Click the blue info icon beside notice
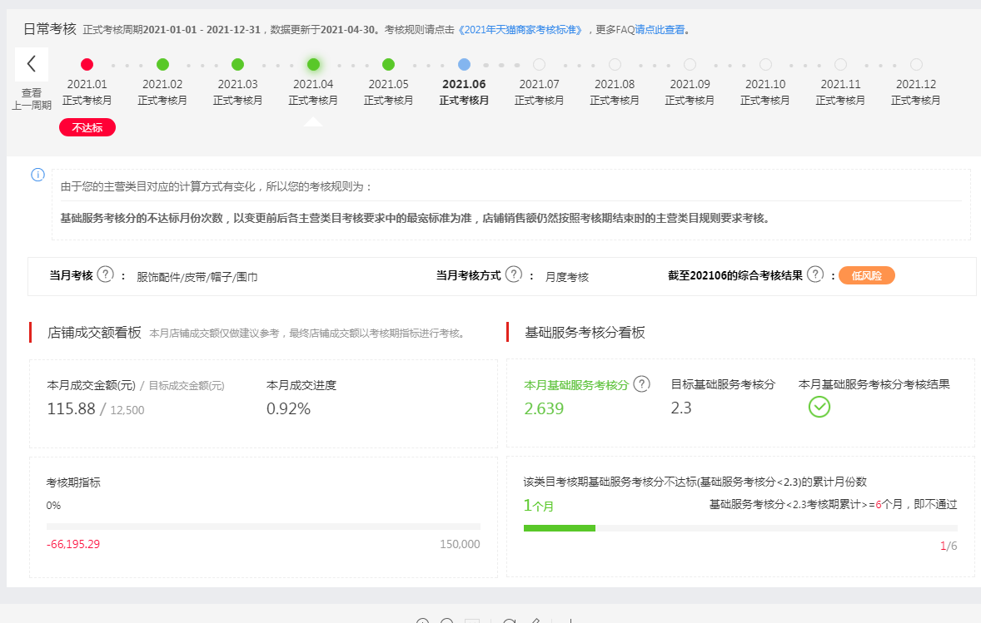 pos(37,175)
